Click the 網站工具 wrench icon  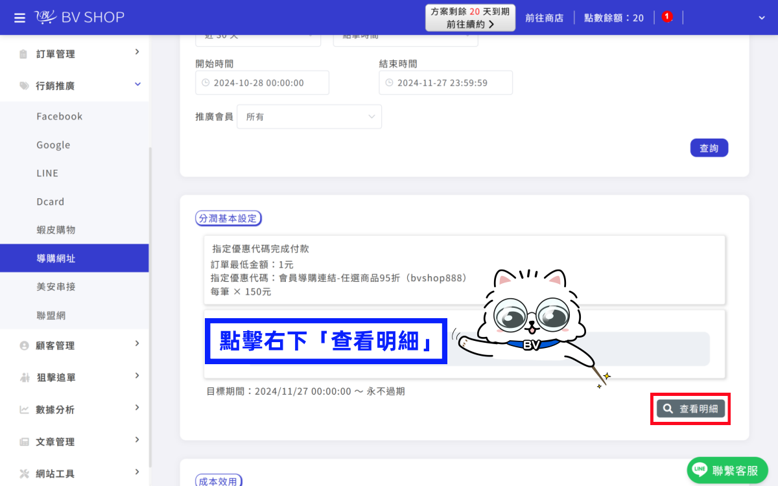pyautogui.click(x=24, y=473)
